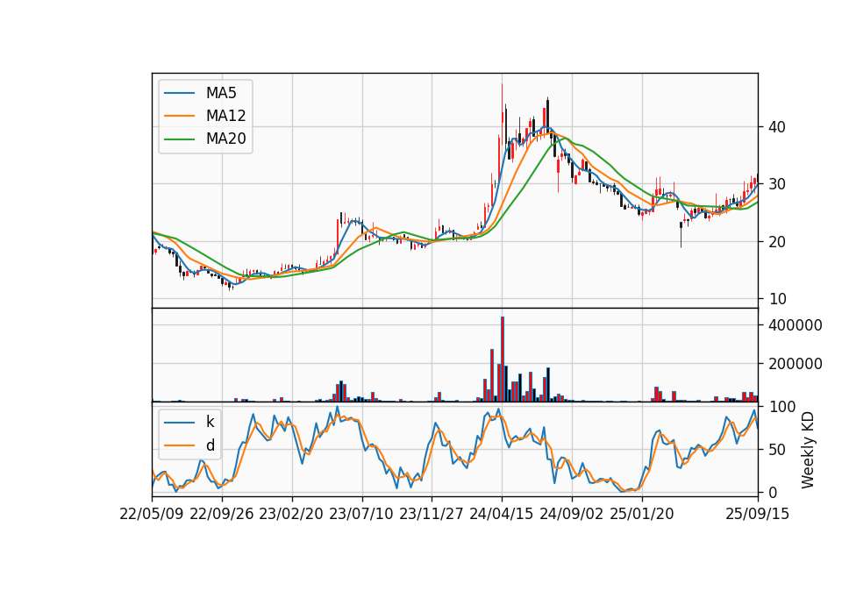Click the date label 22/05/09
This screenshot has width=842, height=605.
[x=152, y=514]
